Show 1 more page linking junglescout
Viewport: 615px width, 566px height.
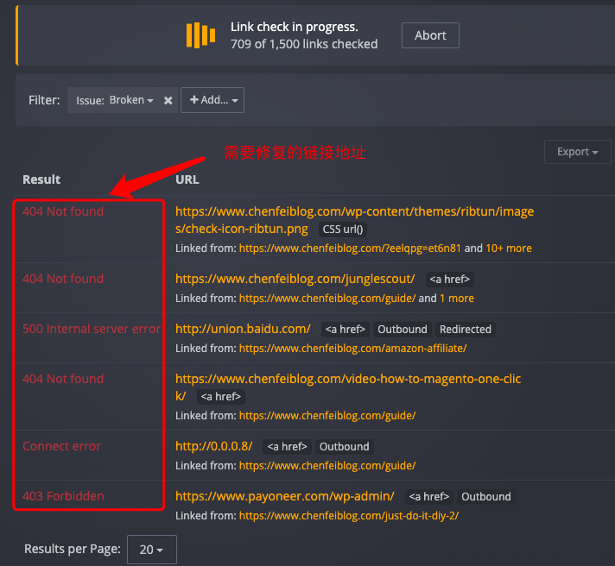coord(457,299)
